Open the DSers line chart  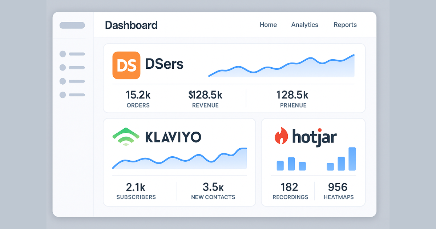point(281,66)
